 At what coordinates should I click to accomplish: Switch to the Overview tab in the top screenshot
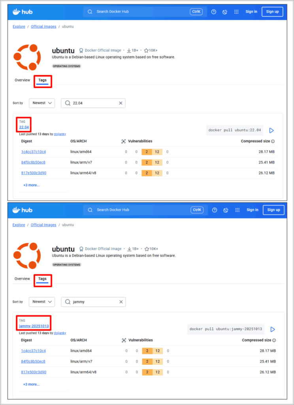tap(22, 80)
